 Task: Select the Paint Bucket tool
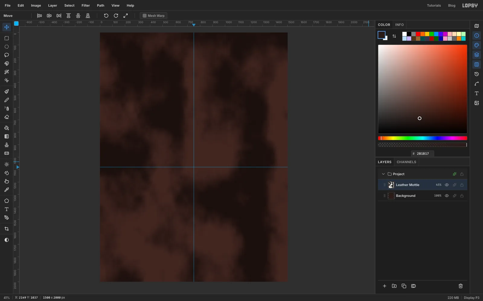7,128
